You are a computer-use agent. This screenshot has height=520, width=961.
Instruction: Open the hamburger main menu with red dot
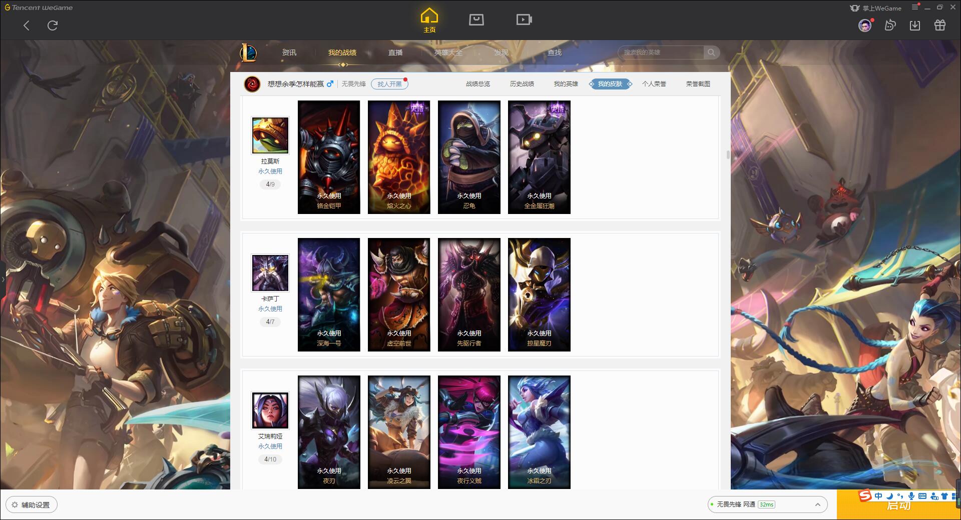tap(915, 7)
